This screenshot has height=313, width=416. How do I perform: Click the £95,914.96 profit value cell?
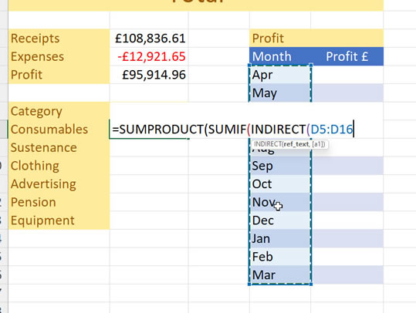tap(149, 75)
